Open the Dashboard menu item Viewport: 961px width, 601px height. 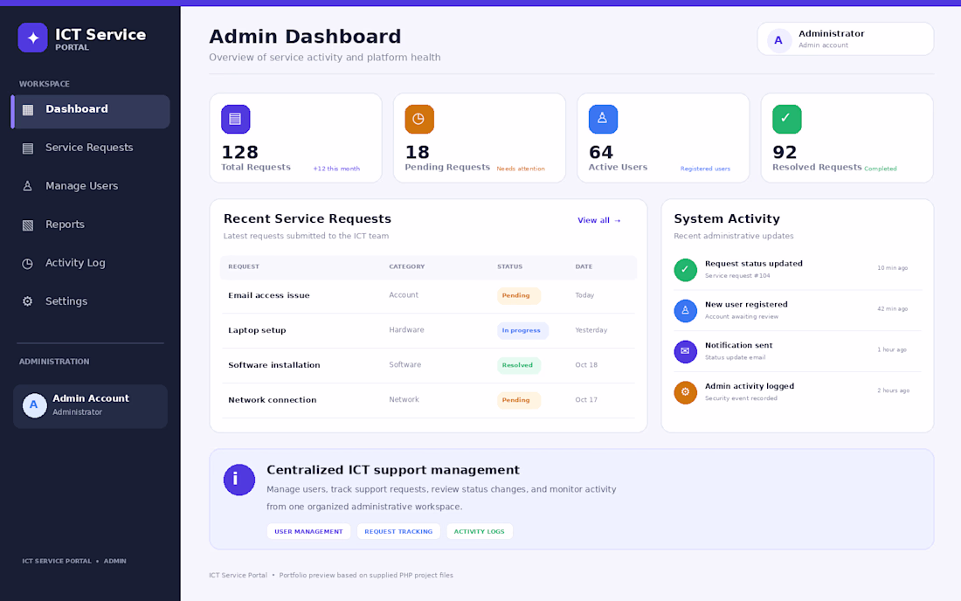click(91, 112)
